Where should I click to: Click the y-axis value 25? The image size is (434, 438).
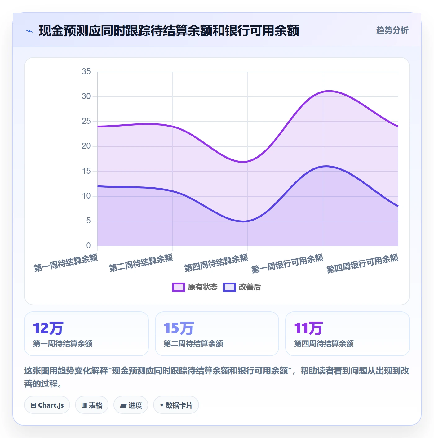pos(86,121)
